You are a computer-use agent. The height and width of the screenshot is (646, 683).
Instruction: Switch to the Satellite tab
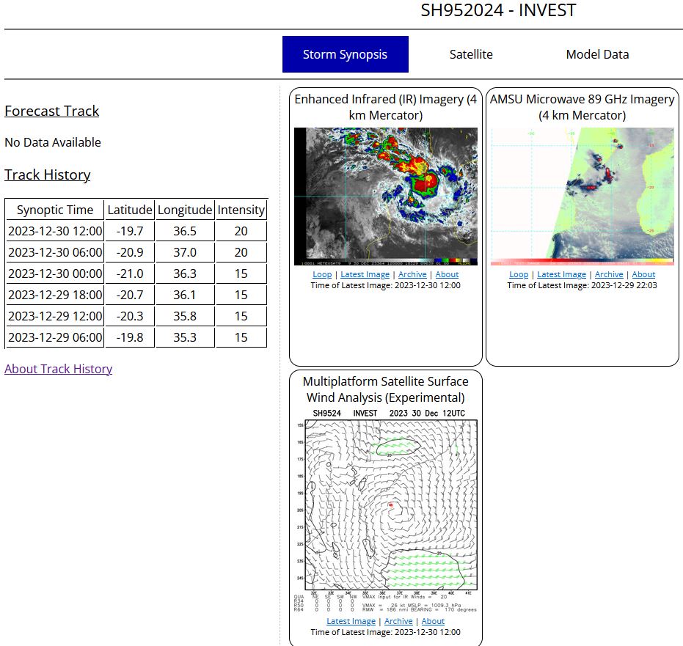tap(471, 54)
